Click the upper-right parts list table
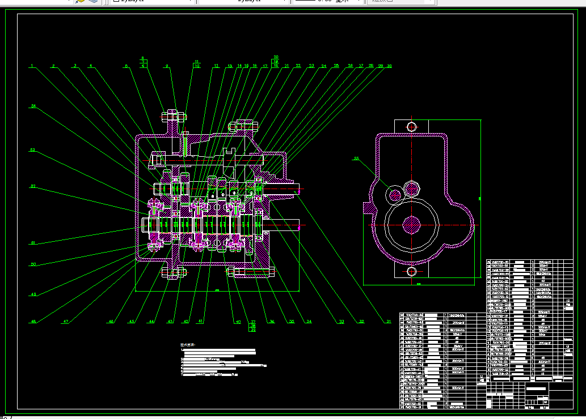586x419 pixels. coord(530,318)
